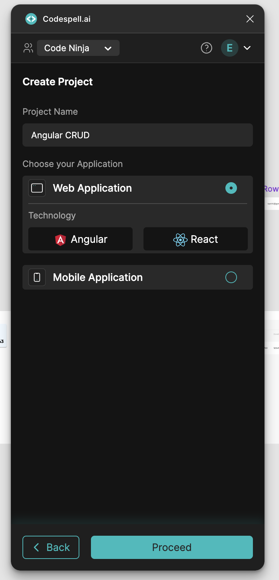Viewport: 279px width, 580px height.
Task: Click the Choose your Application label
Action: (72, 164)
